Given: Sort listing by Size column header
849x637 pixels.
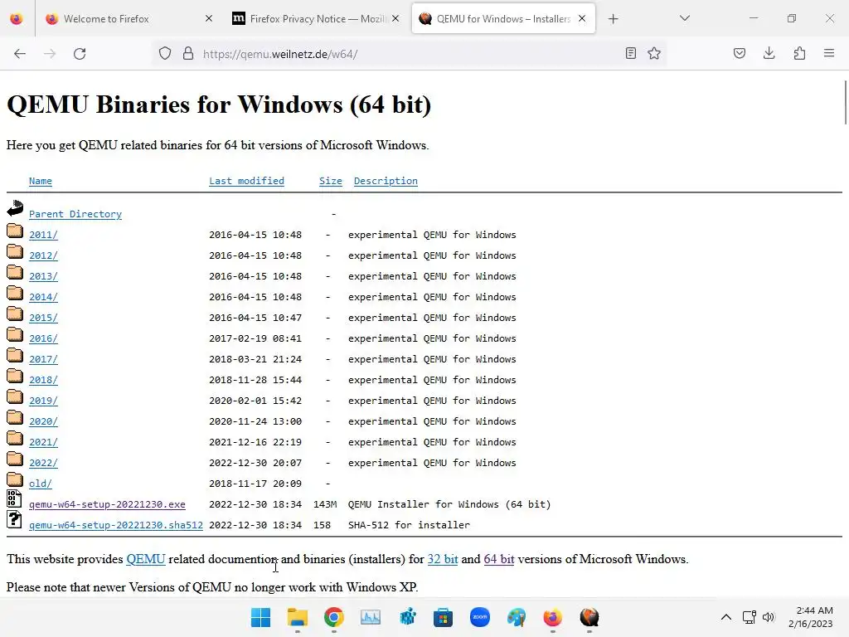Looking at the screenshot, I should click(x=330, y=181).
